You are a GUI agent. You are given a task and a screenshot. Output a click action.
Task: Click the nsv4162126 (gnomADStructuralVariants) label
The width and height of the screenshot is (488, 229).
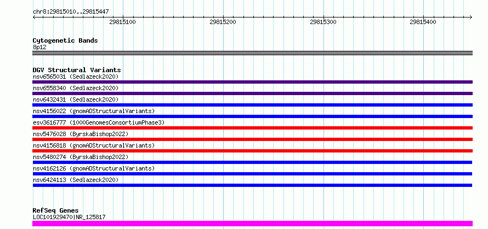point(94,168)
